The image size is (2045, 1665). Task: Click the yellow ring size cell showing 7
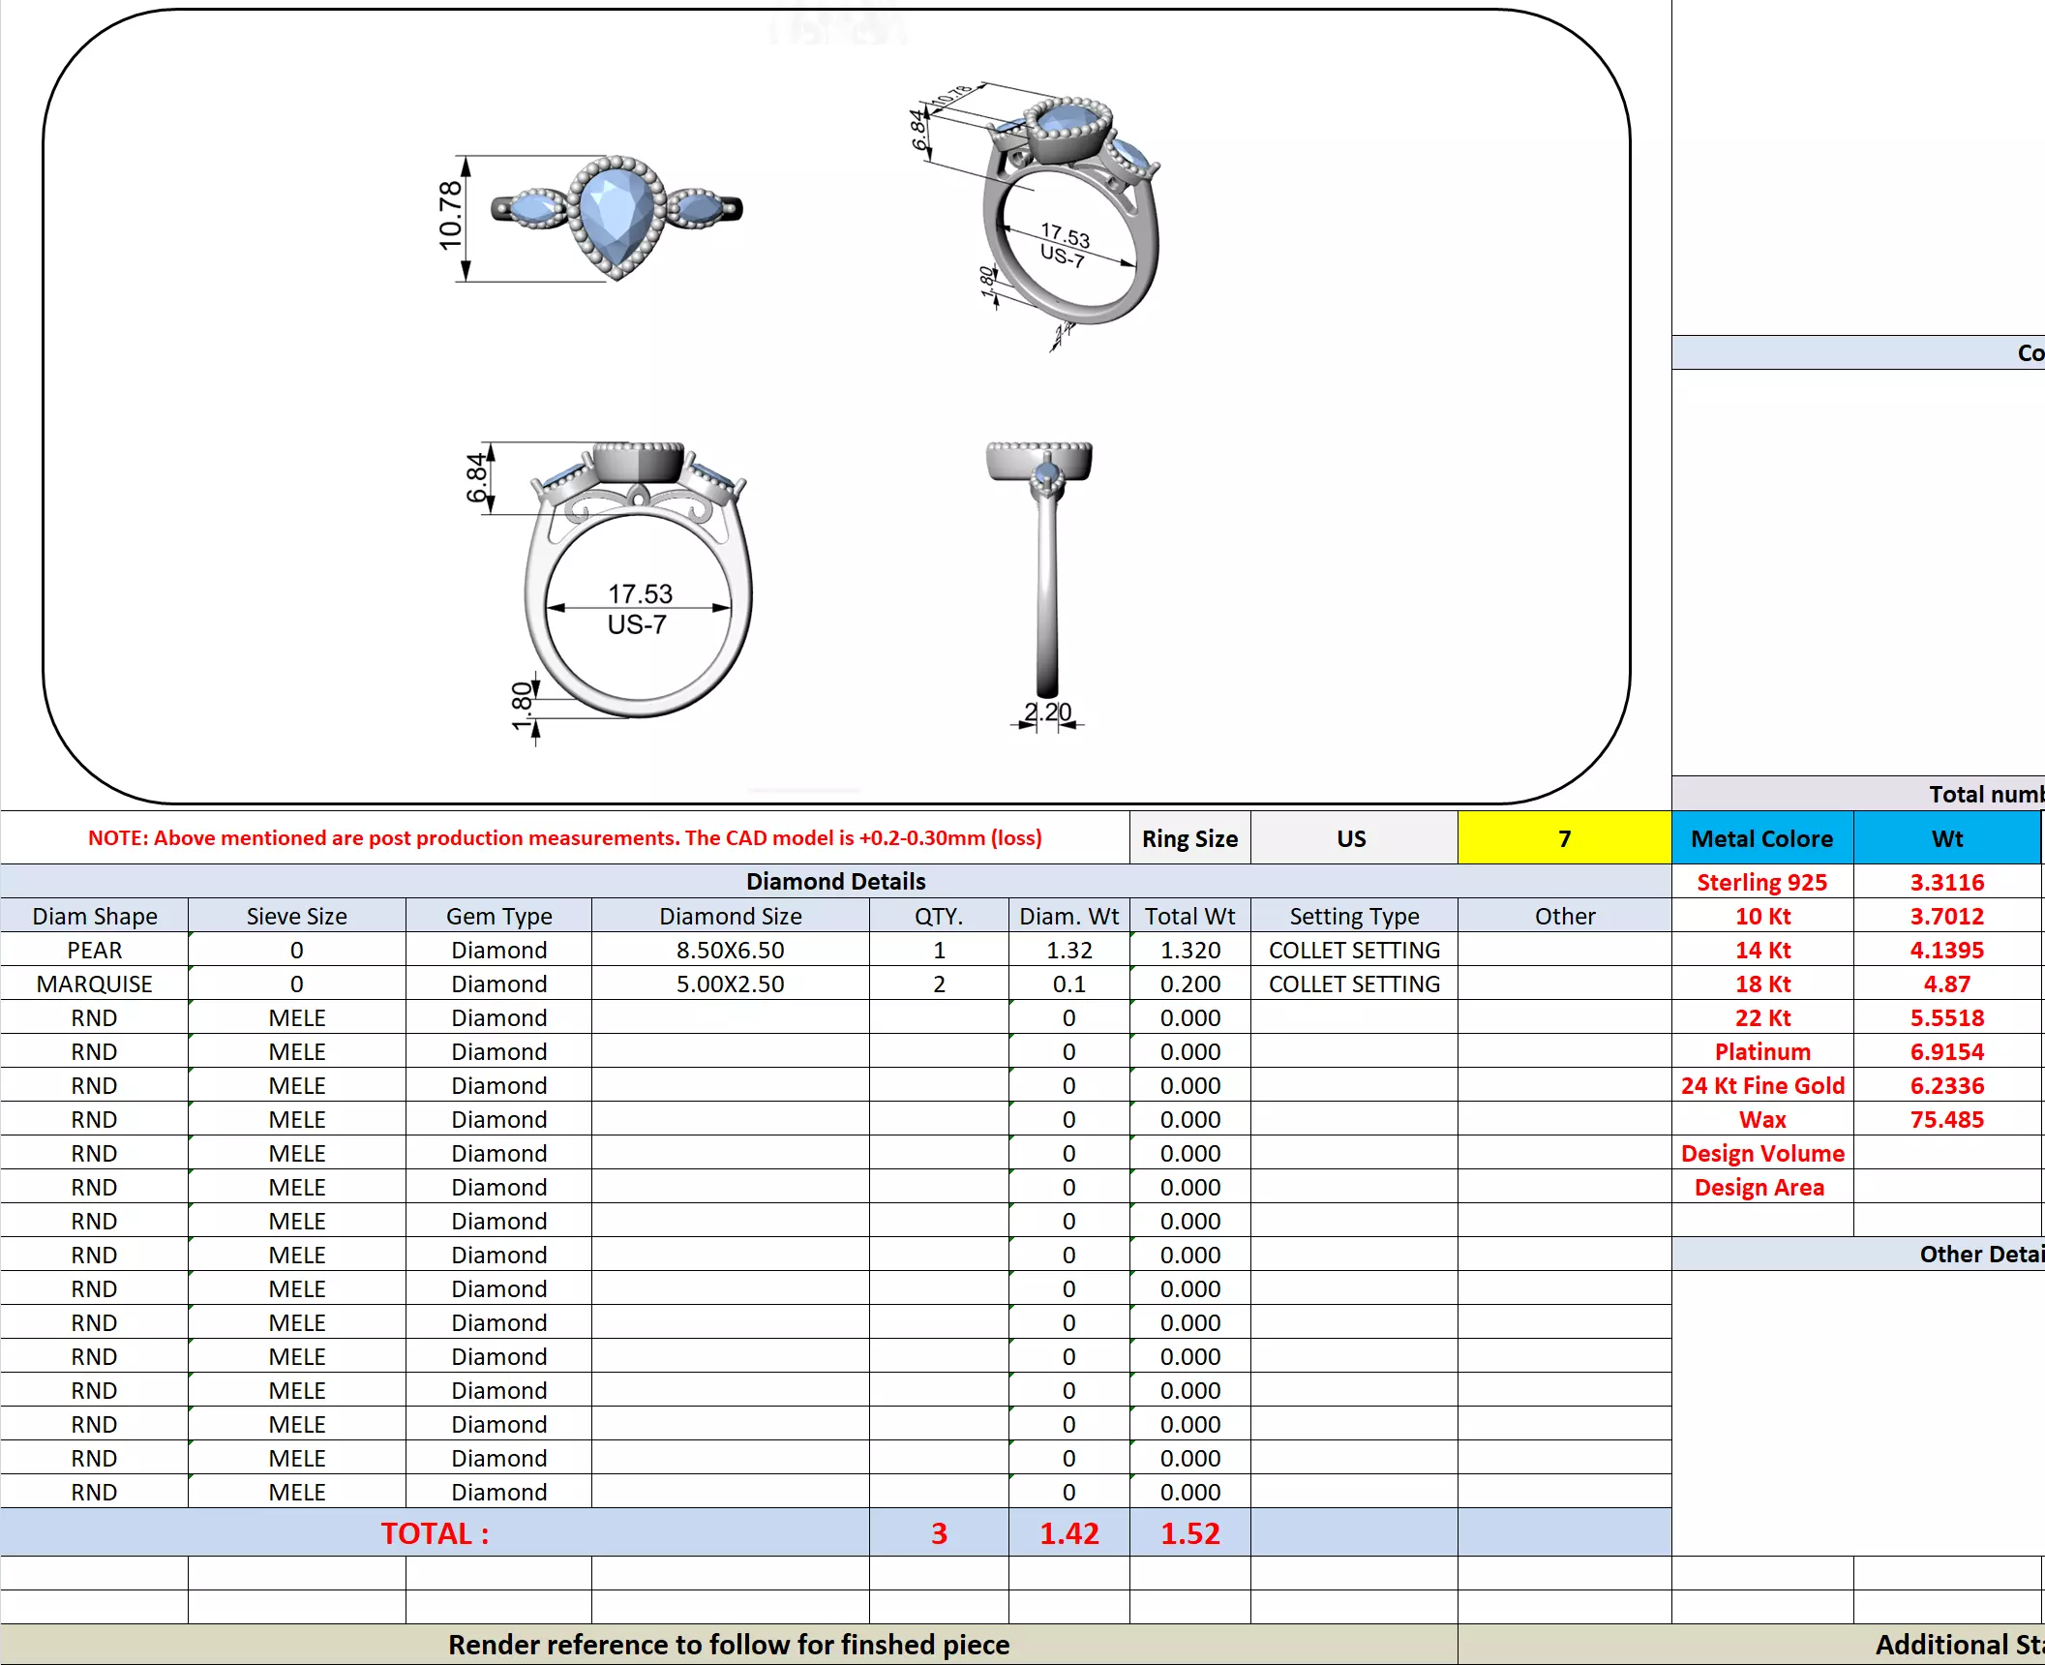coord(1563,838)
